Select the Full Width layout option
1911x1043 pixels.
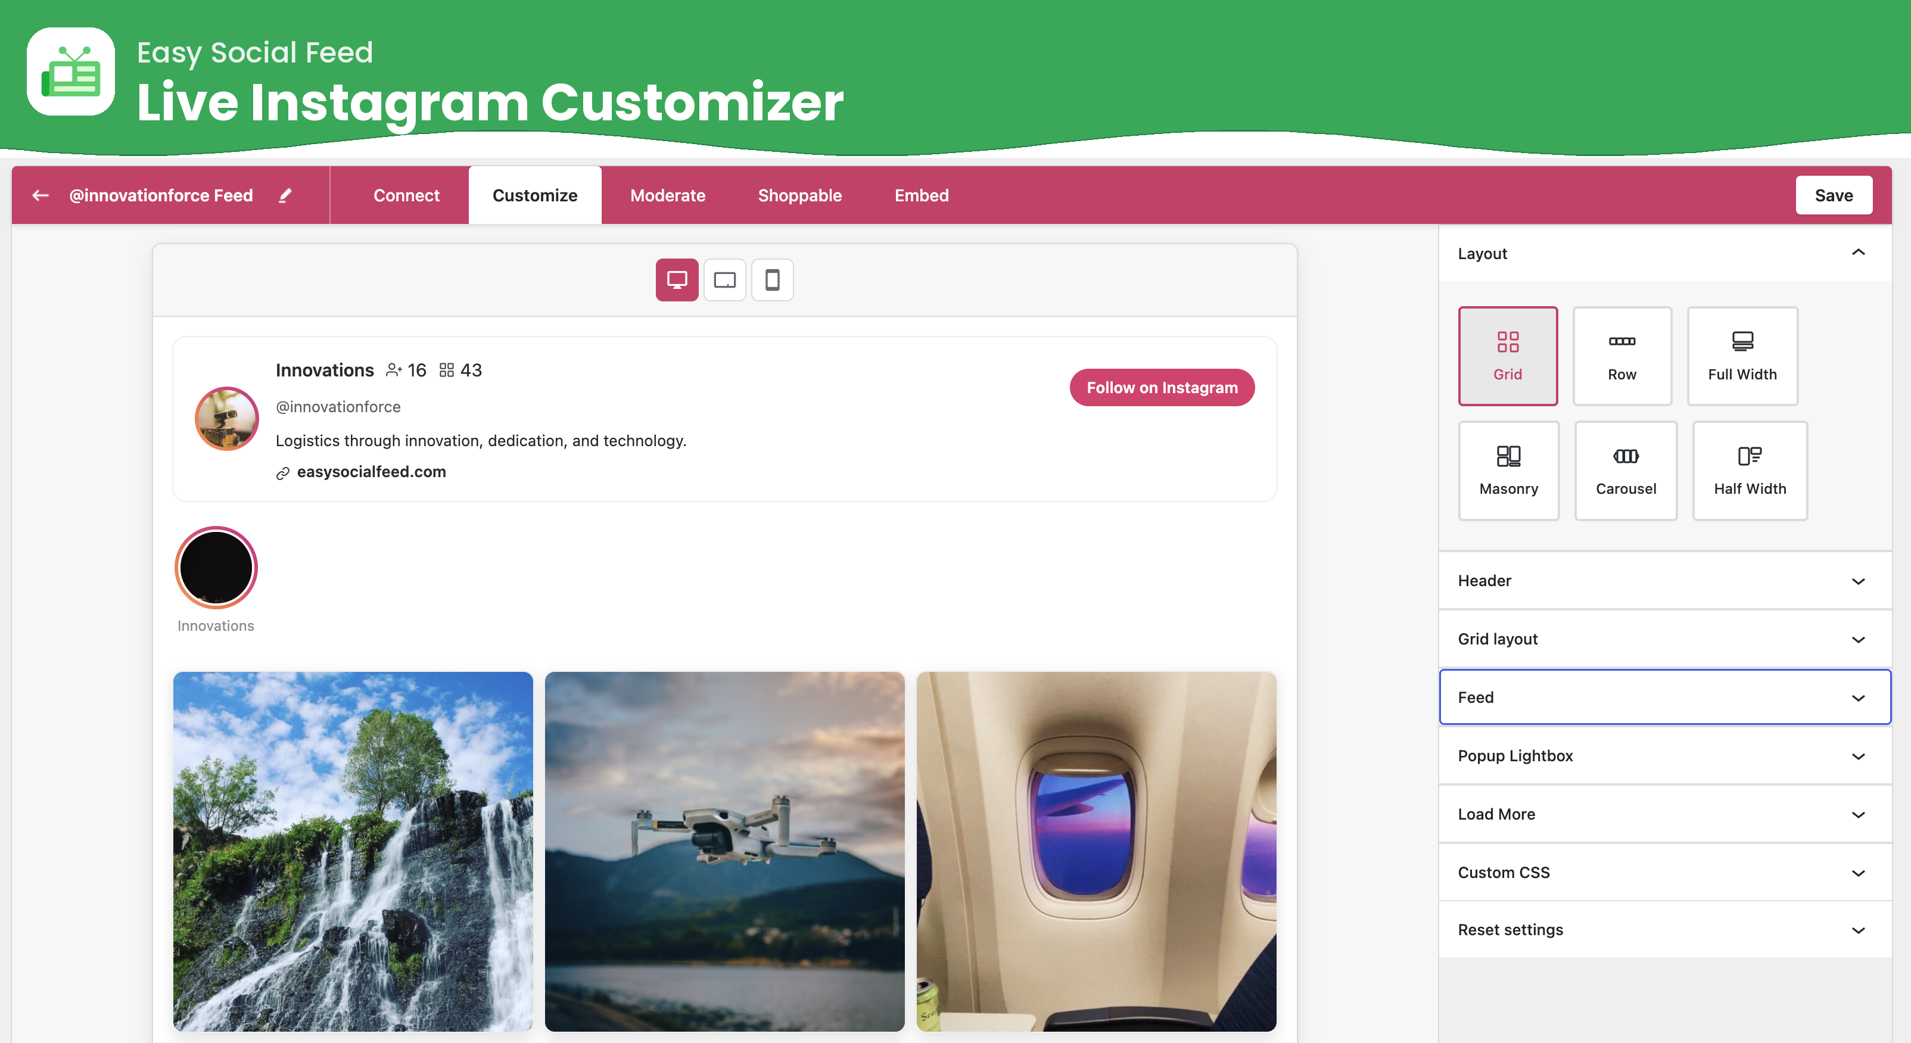[x=1742, y=356]
